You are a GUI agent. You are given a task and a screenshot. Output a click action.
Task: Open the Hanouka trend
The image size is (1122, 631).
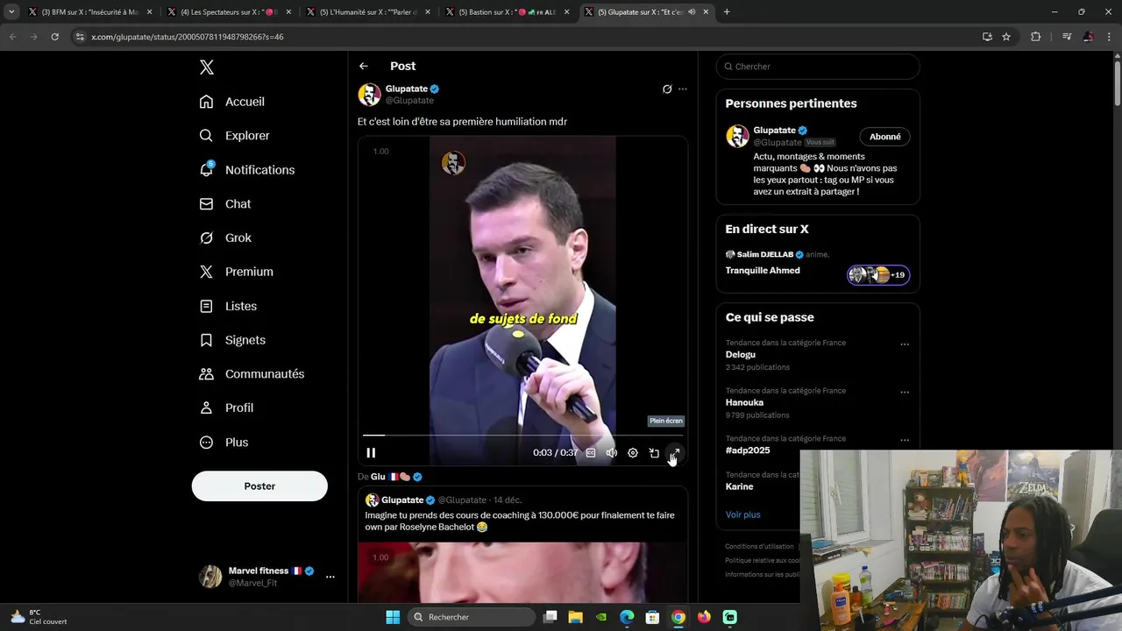(x=745, y=403)
